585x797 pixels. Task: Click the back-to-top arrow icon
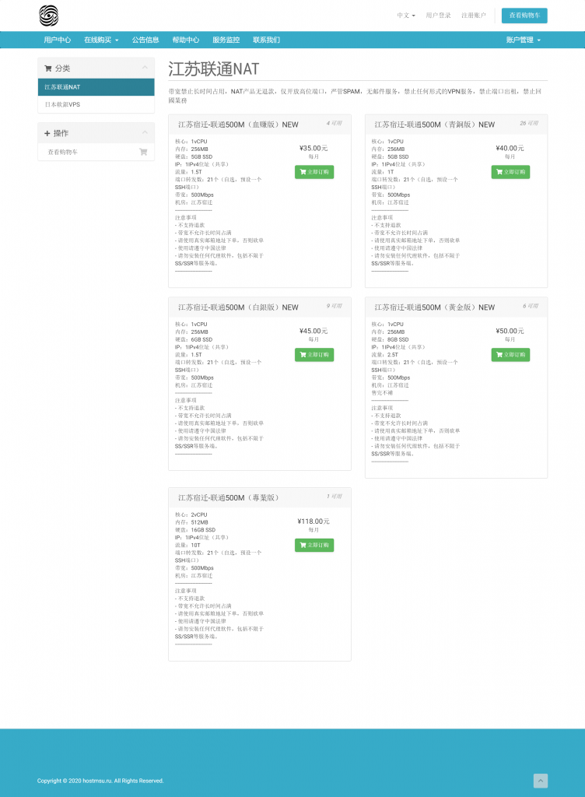click(x=541, y=781)
